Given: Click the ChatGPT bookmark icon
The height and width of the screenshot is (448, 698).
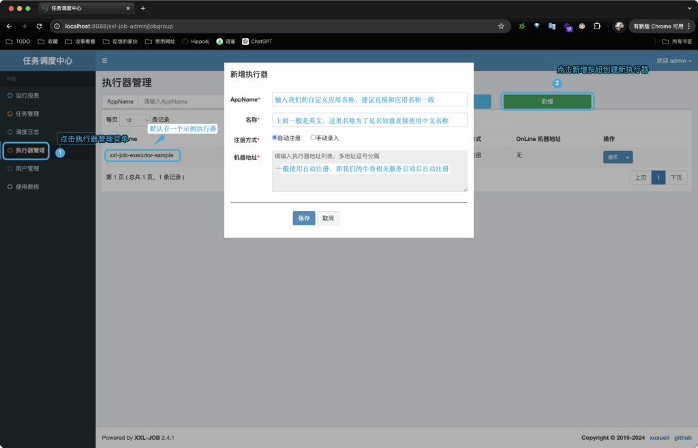Looking at the screenshot, I should (245, 42).
